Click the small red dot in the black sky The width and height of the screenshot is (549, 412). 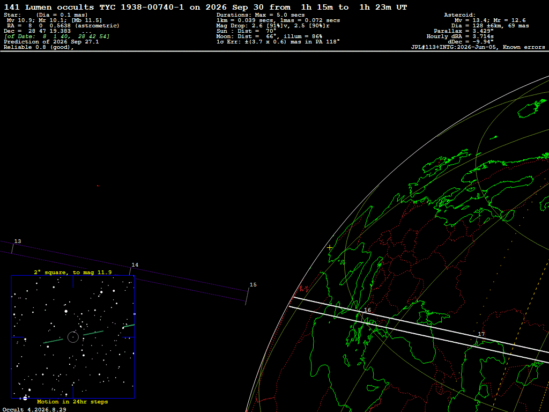pyautogui.click(x=98, y=186)
